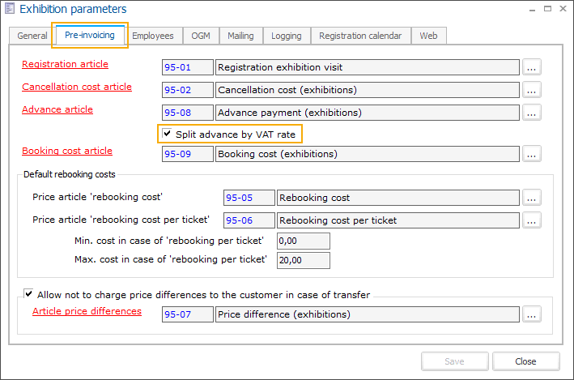
Task: Open the Article price differences link
Action: click(87, 311)
